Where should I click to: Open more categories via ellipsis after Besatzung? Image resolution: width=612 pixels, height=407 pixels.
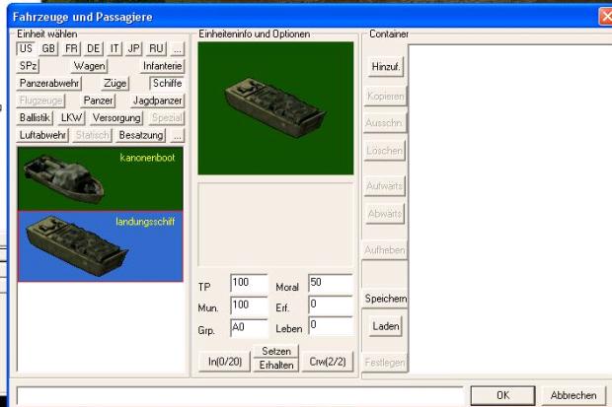[178, 136]
